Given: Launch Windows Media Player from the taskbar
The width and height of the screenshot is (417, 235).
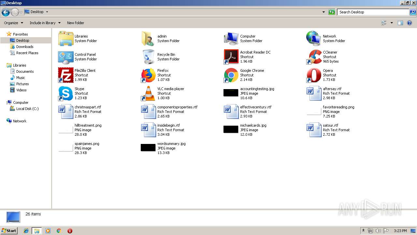Looking at the screenshot, I should 48,231.
